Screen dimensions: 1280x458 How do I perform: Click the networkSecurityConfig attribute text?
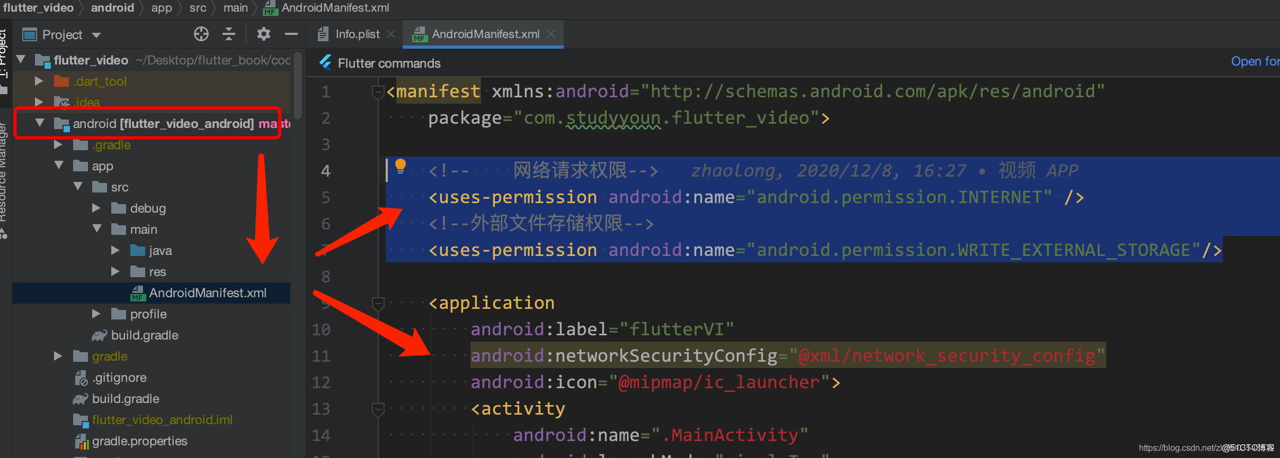pos(788,356)
